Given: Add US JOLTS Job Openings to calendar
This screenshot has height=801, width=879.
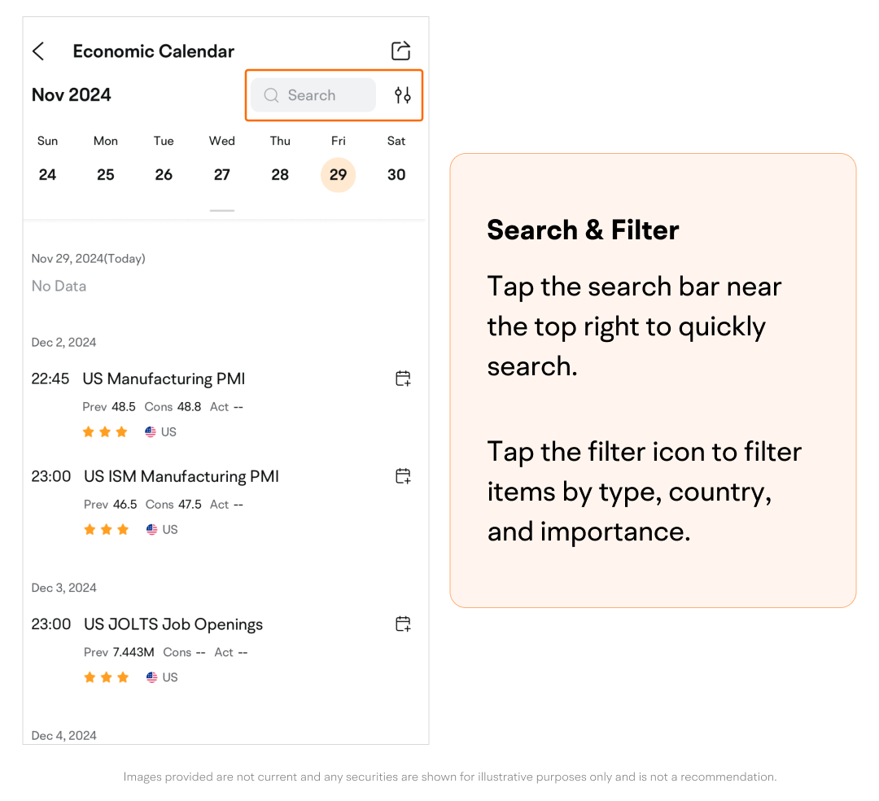Looking at the screenshot, I should coord(403,624).
